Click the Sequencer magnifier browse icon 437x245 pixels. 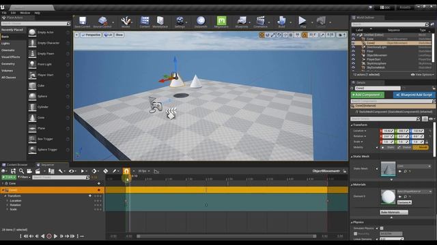coord(21,171)
